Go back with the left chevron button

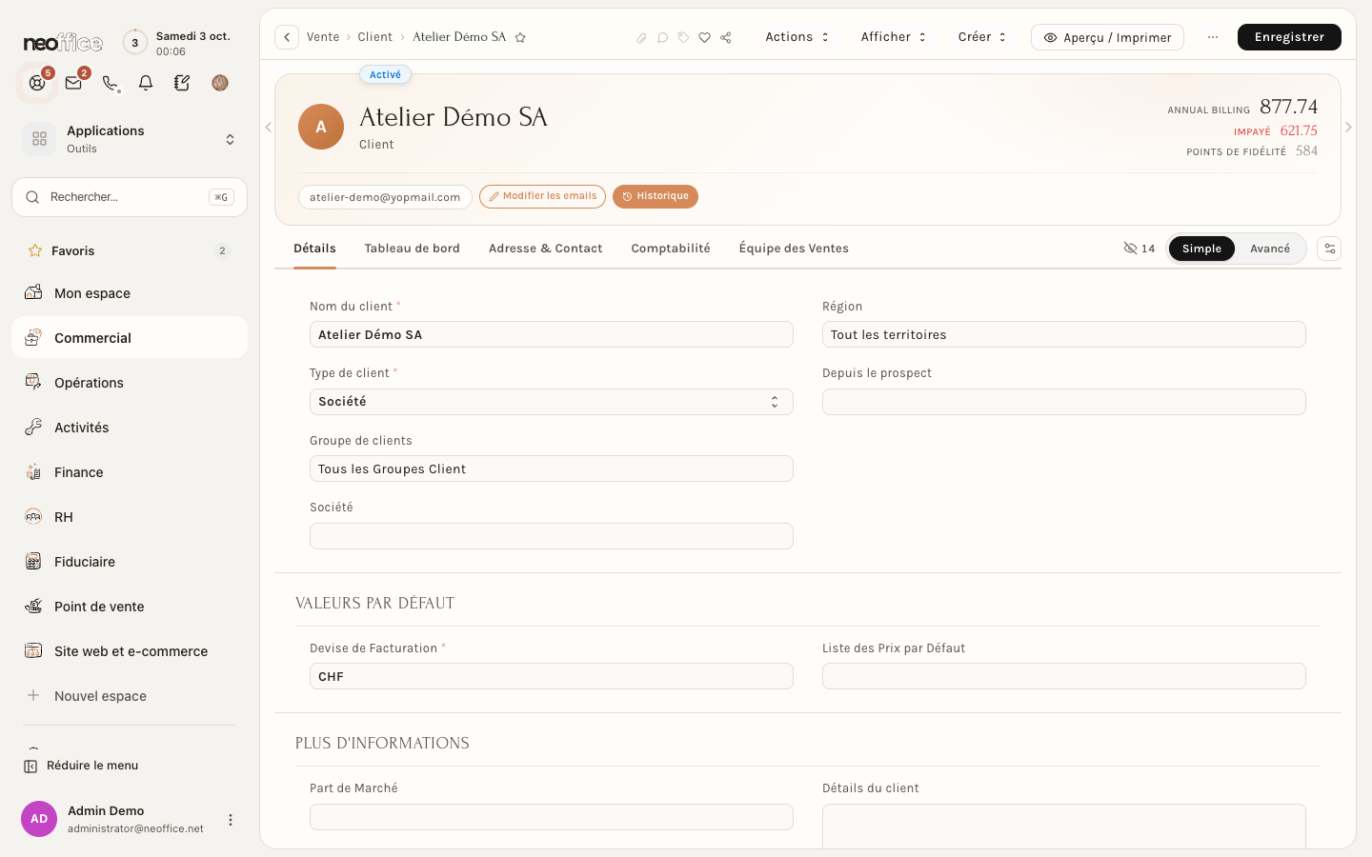(x=287, y=37)
